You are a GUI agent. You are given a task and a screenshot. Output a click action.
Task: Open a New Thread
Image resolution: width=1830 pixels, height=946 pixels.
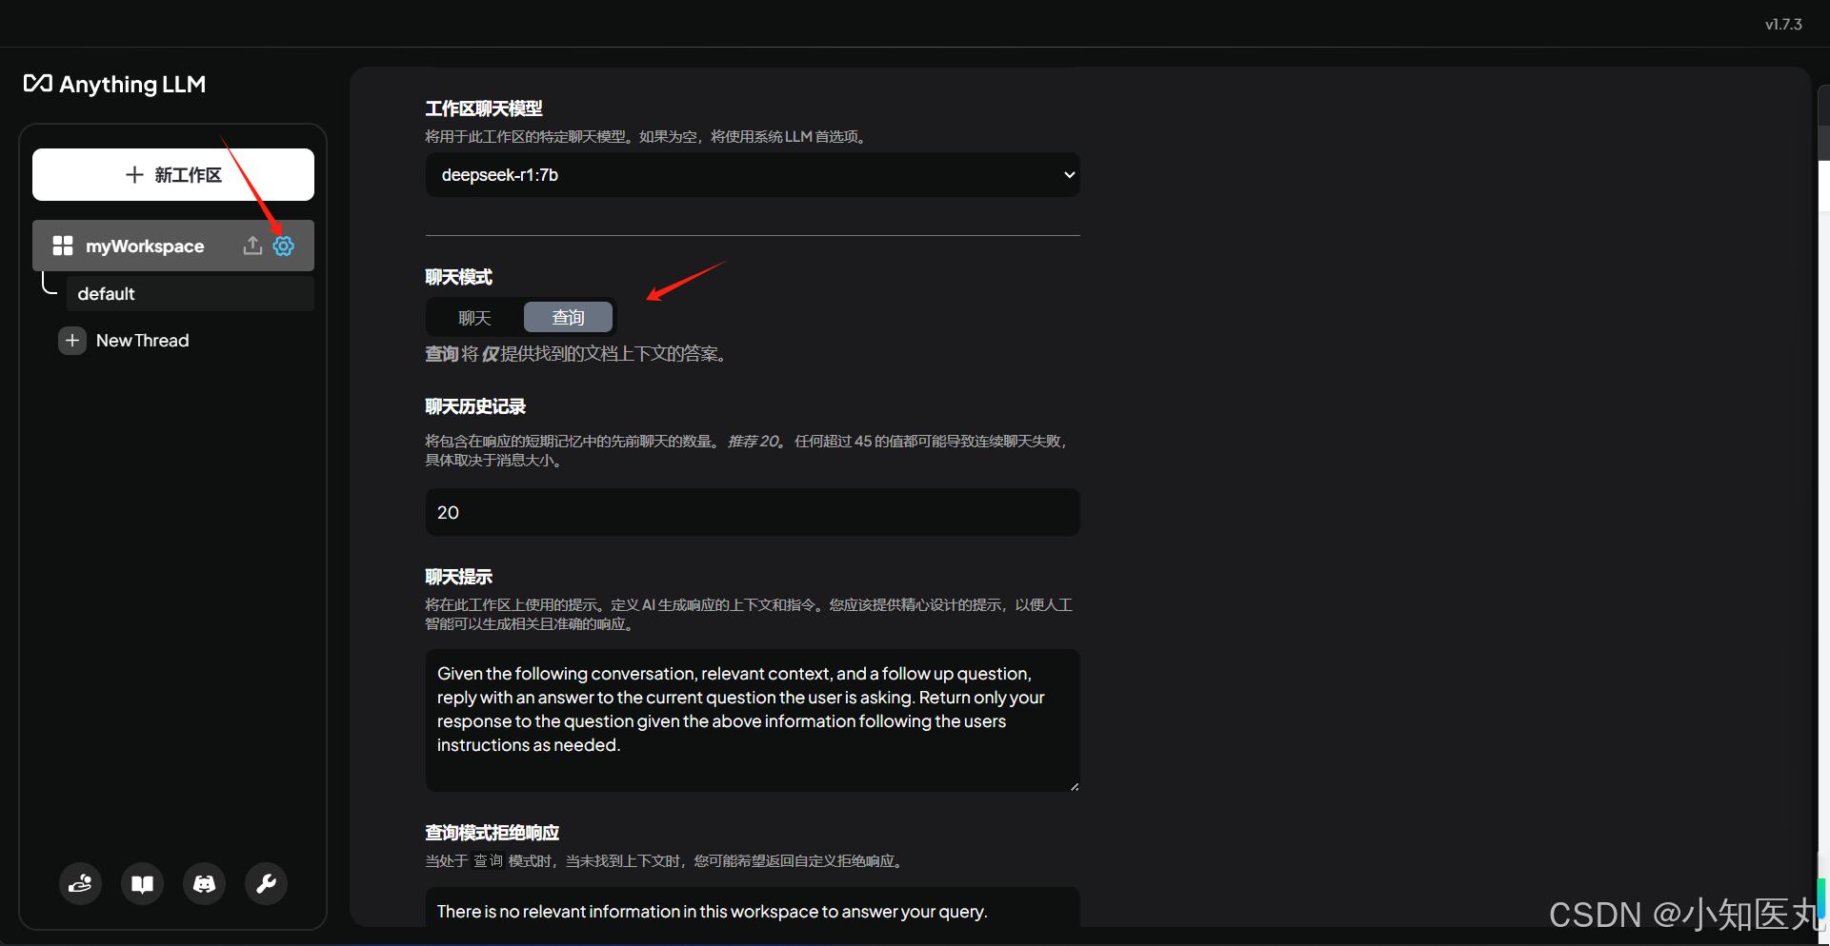click(143, 340)
